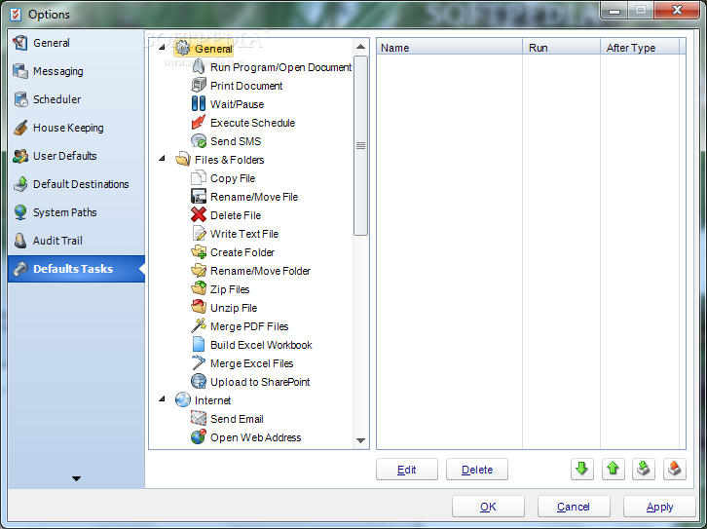Click the Print Document printer icon
Screen dimensions: 707x529
pos(199,86)
